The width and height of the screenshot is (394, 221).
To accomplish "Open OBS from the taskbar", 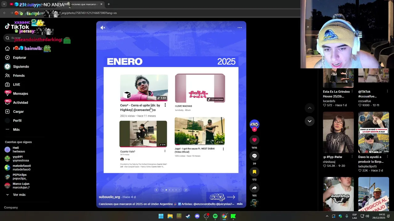I will click(206, 216).
